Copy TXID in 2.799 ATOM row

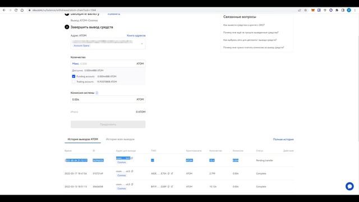point(168,173)
